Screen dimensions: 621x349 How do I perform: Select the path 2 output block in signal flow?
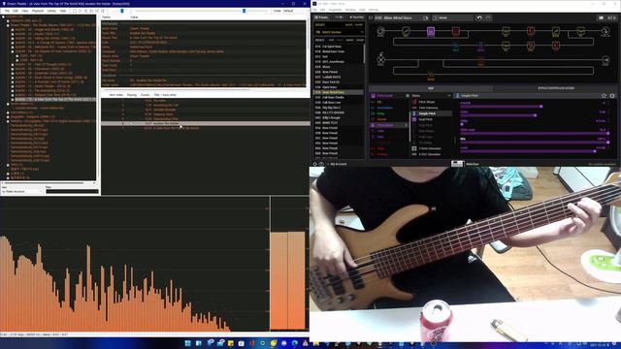point(605,60)
